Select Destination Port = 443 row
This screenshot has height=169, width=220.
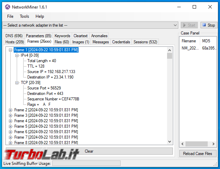[45, 94]
